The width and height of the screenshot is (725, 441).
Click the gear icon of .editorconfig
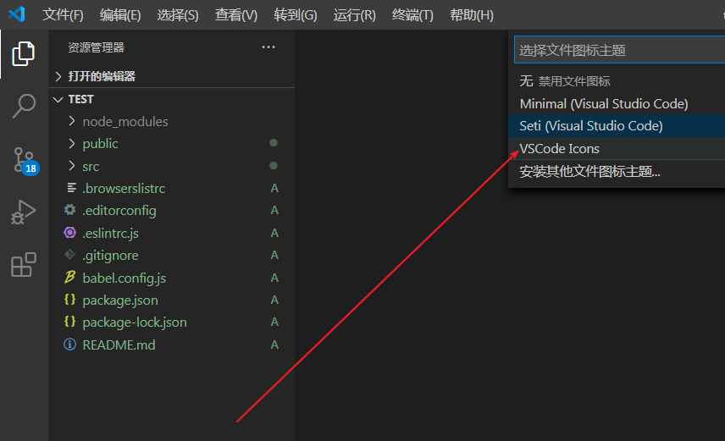coord(69,210)
